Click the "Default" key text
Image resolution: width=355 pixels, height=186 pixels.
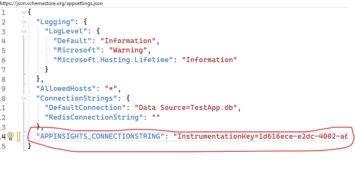tap(72, 41)
